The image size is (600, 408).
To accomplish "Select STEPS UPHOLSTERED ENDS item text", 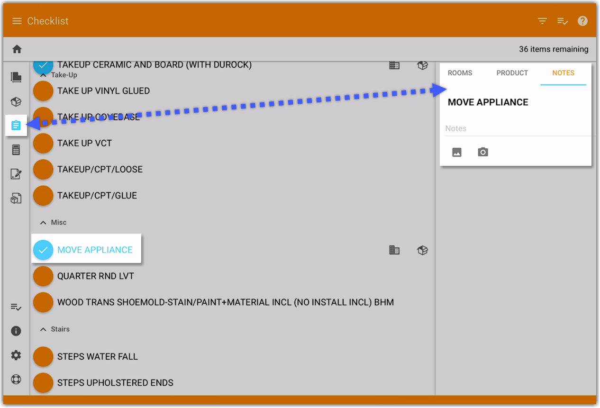I will 115,382.
